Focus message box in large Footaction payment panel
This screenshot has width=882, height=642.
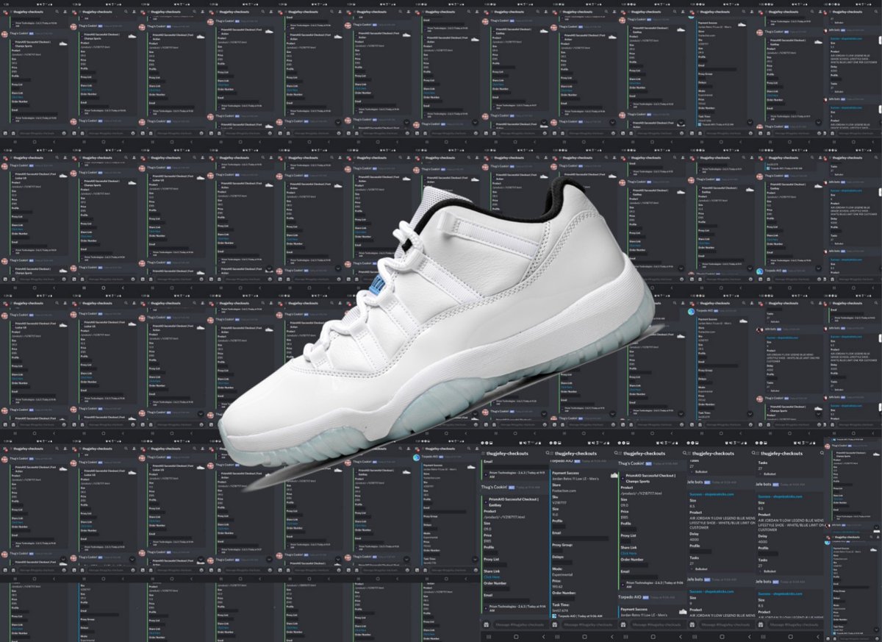588,624
